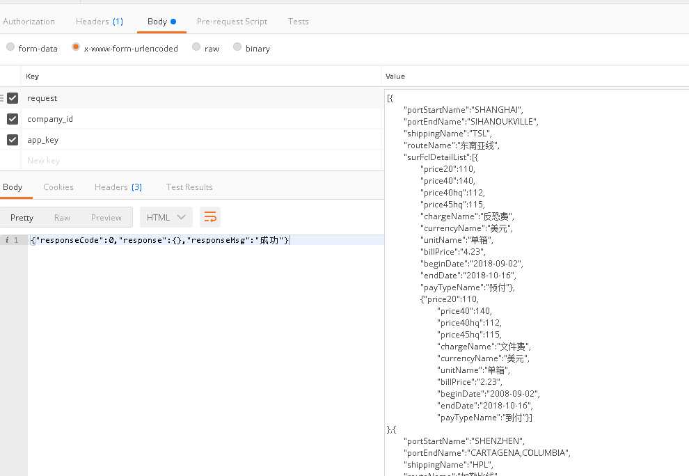Click "portStartName":"SHANGHAI" line

click(x=464, y=110)
